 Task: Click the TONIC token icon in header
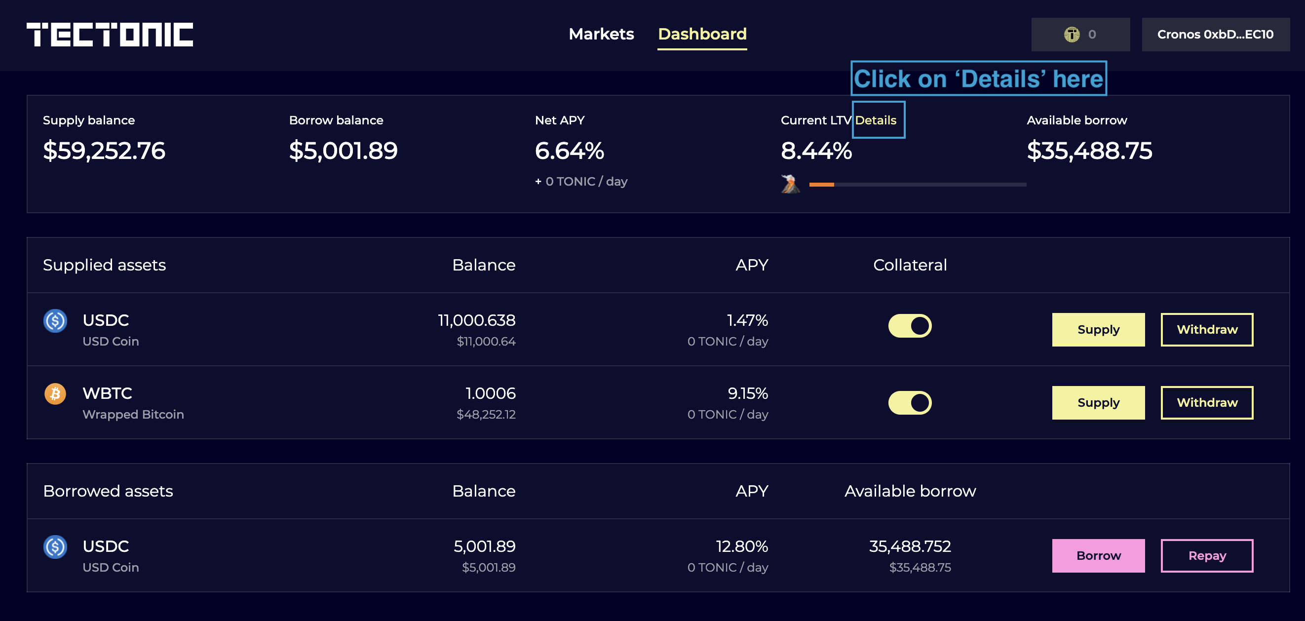coord(1072,35)
